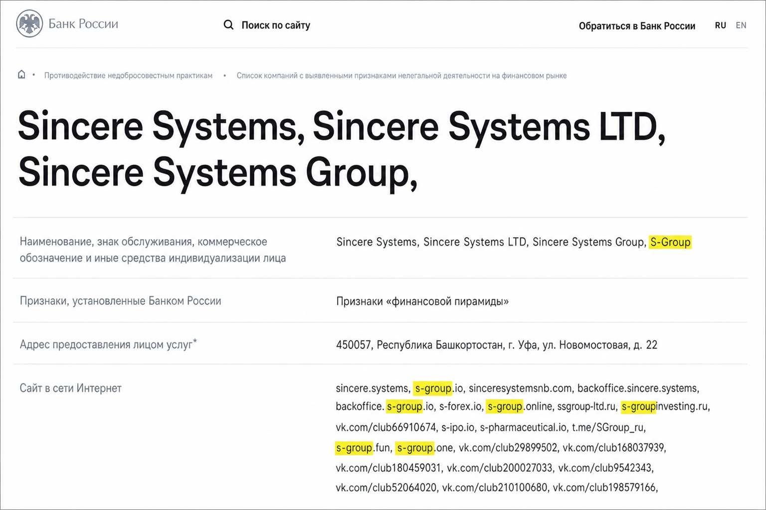
Task: Select 'vk.com/club198579166' entry
Action: (605, 488)
